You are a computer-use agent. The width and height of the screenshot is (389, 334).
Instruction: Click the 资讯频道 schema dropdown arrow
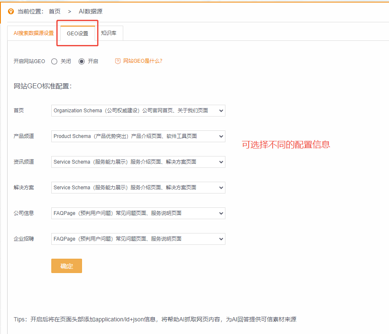pos(220,162)
